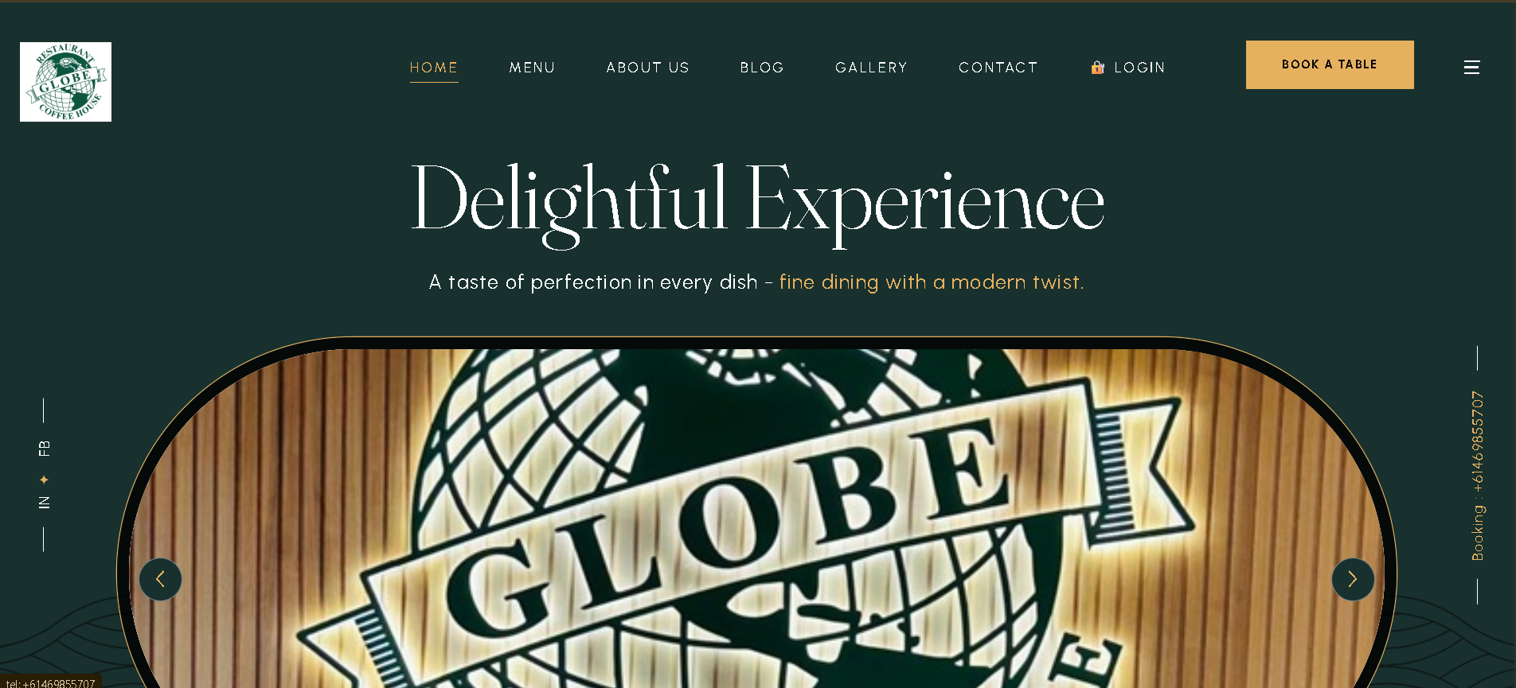This screenshot has width=1516, height=688.
Task: Go to the previous slide arrow
Action: tap(160, 579)
